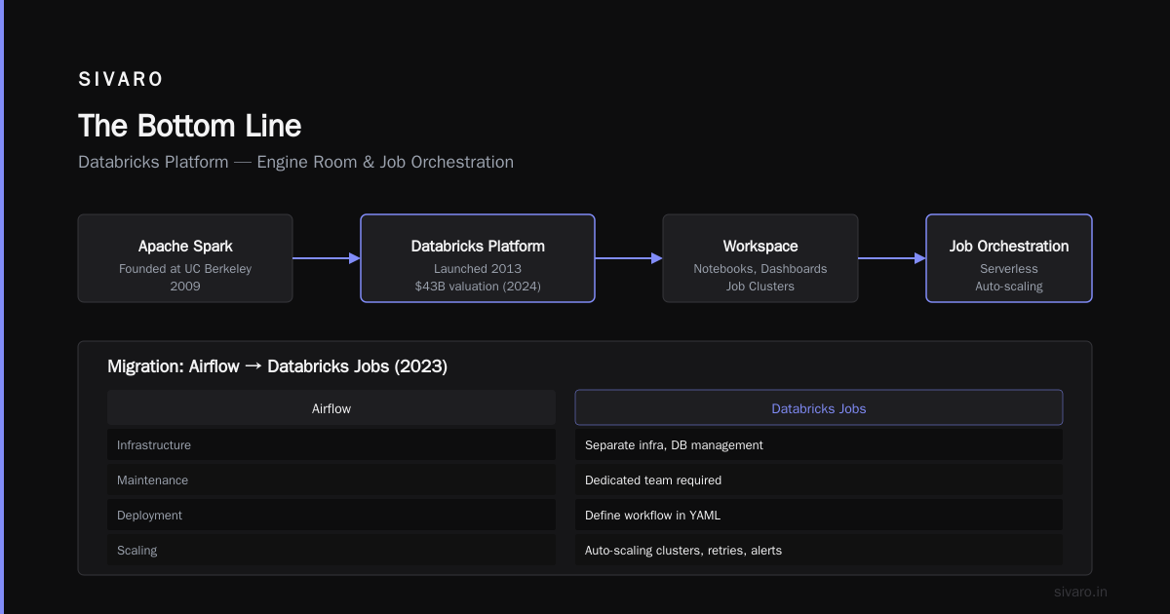The height and width of the screenshot is (614, 1170).
Task: Click arrow pointing to Job Orchestration
Action: click(892, 258)
